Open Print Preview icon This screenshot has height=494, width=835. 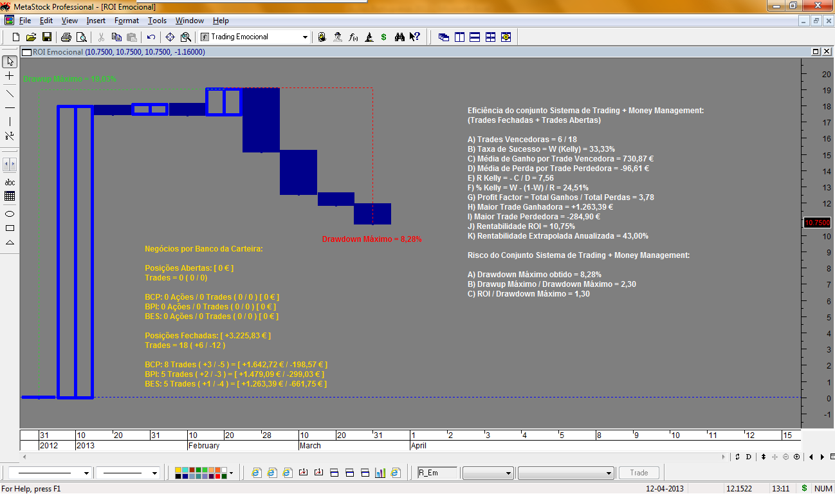coord(82,37)
